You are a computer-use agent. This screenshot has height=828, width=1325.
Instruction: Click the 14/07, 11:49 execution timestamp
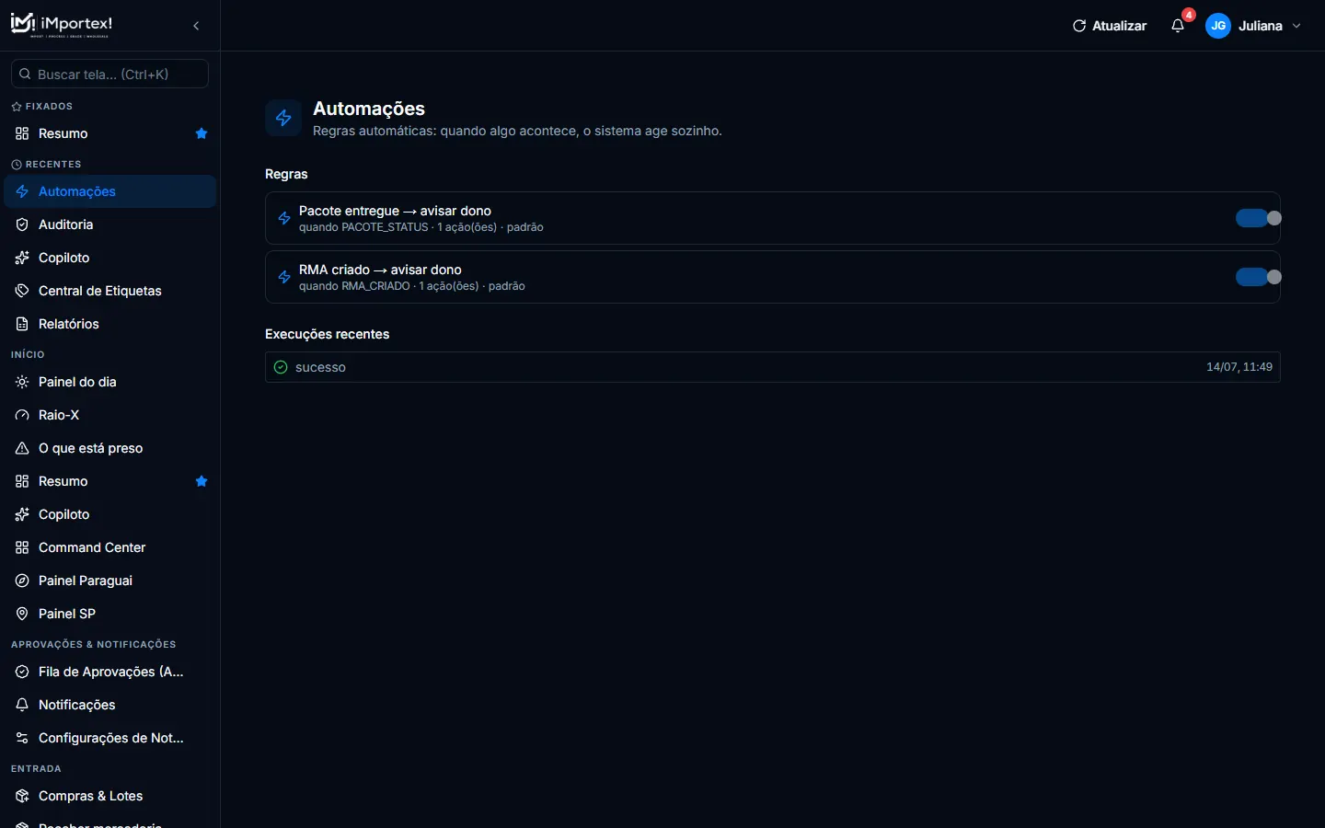(x=1239, y=367)
